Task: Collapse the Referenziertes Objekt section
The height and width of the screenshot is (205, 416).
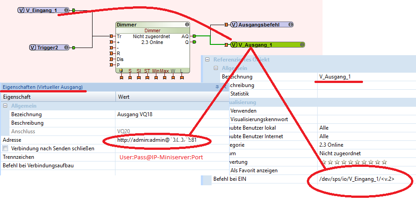Action: point(208,60)
